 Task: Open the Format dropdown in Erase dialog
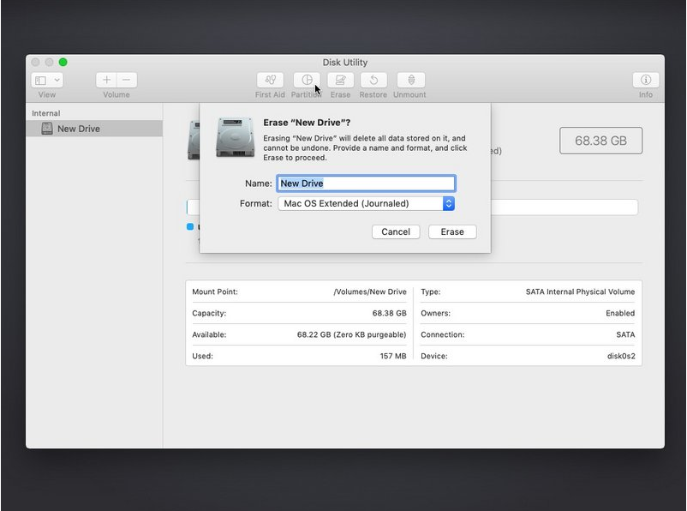click(366, 203)
